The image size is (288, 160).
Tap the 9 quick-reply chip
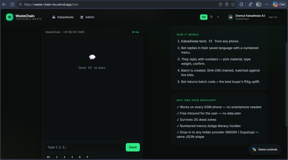[x=88, y=157]
